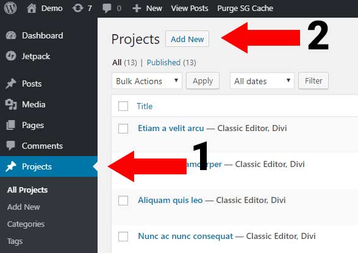358x253 pixels.
Task: Click the Demo site name link
Action: pyautogui.click(x=52, y=9)
